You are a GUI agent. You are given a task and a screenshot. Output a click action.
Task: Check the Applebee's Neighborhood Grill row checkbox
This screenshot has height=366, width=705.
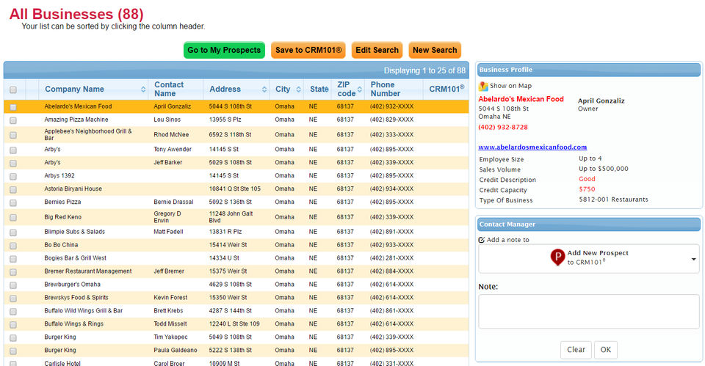pyautogui.click(x=13, y=135)
